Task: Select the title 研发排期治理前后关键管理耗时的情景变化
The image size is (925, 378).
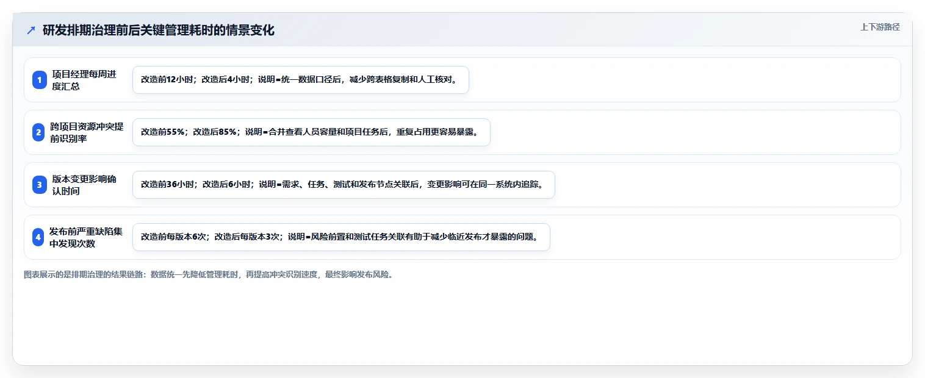Action: [159, 30]
